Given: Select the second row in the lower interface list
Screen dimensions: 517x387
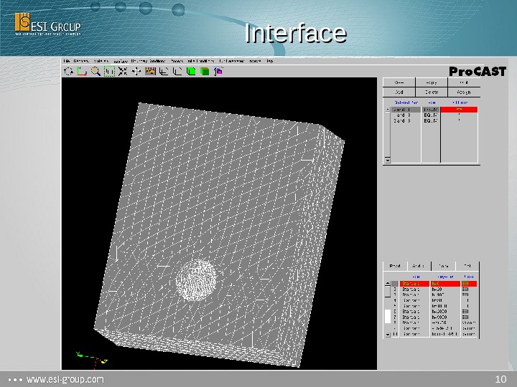Looking at the screenshot, I should [x=411, y=289].
